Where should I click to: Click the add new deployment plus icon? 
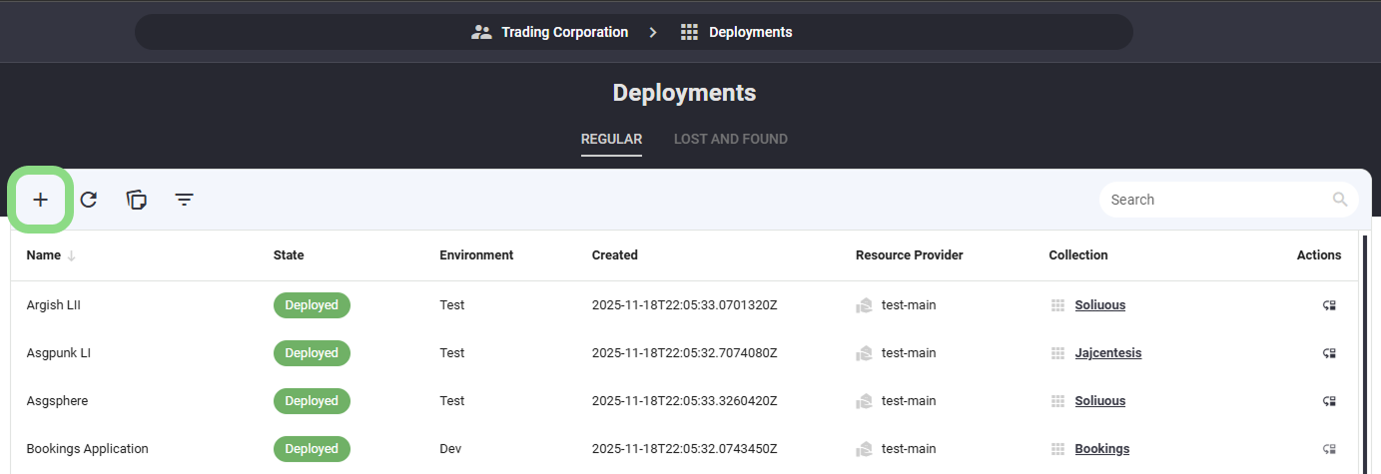tap(40, 200)
